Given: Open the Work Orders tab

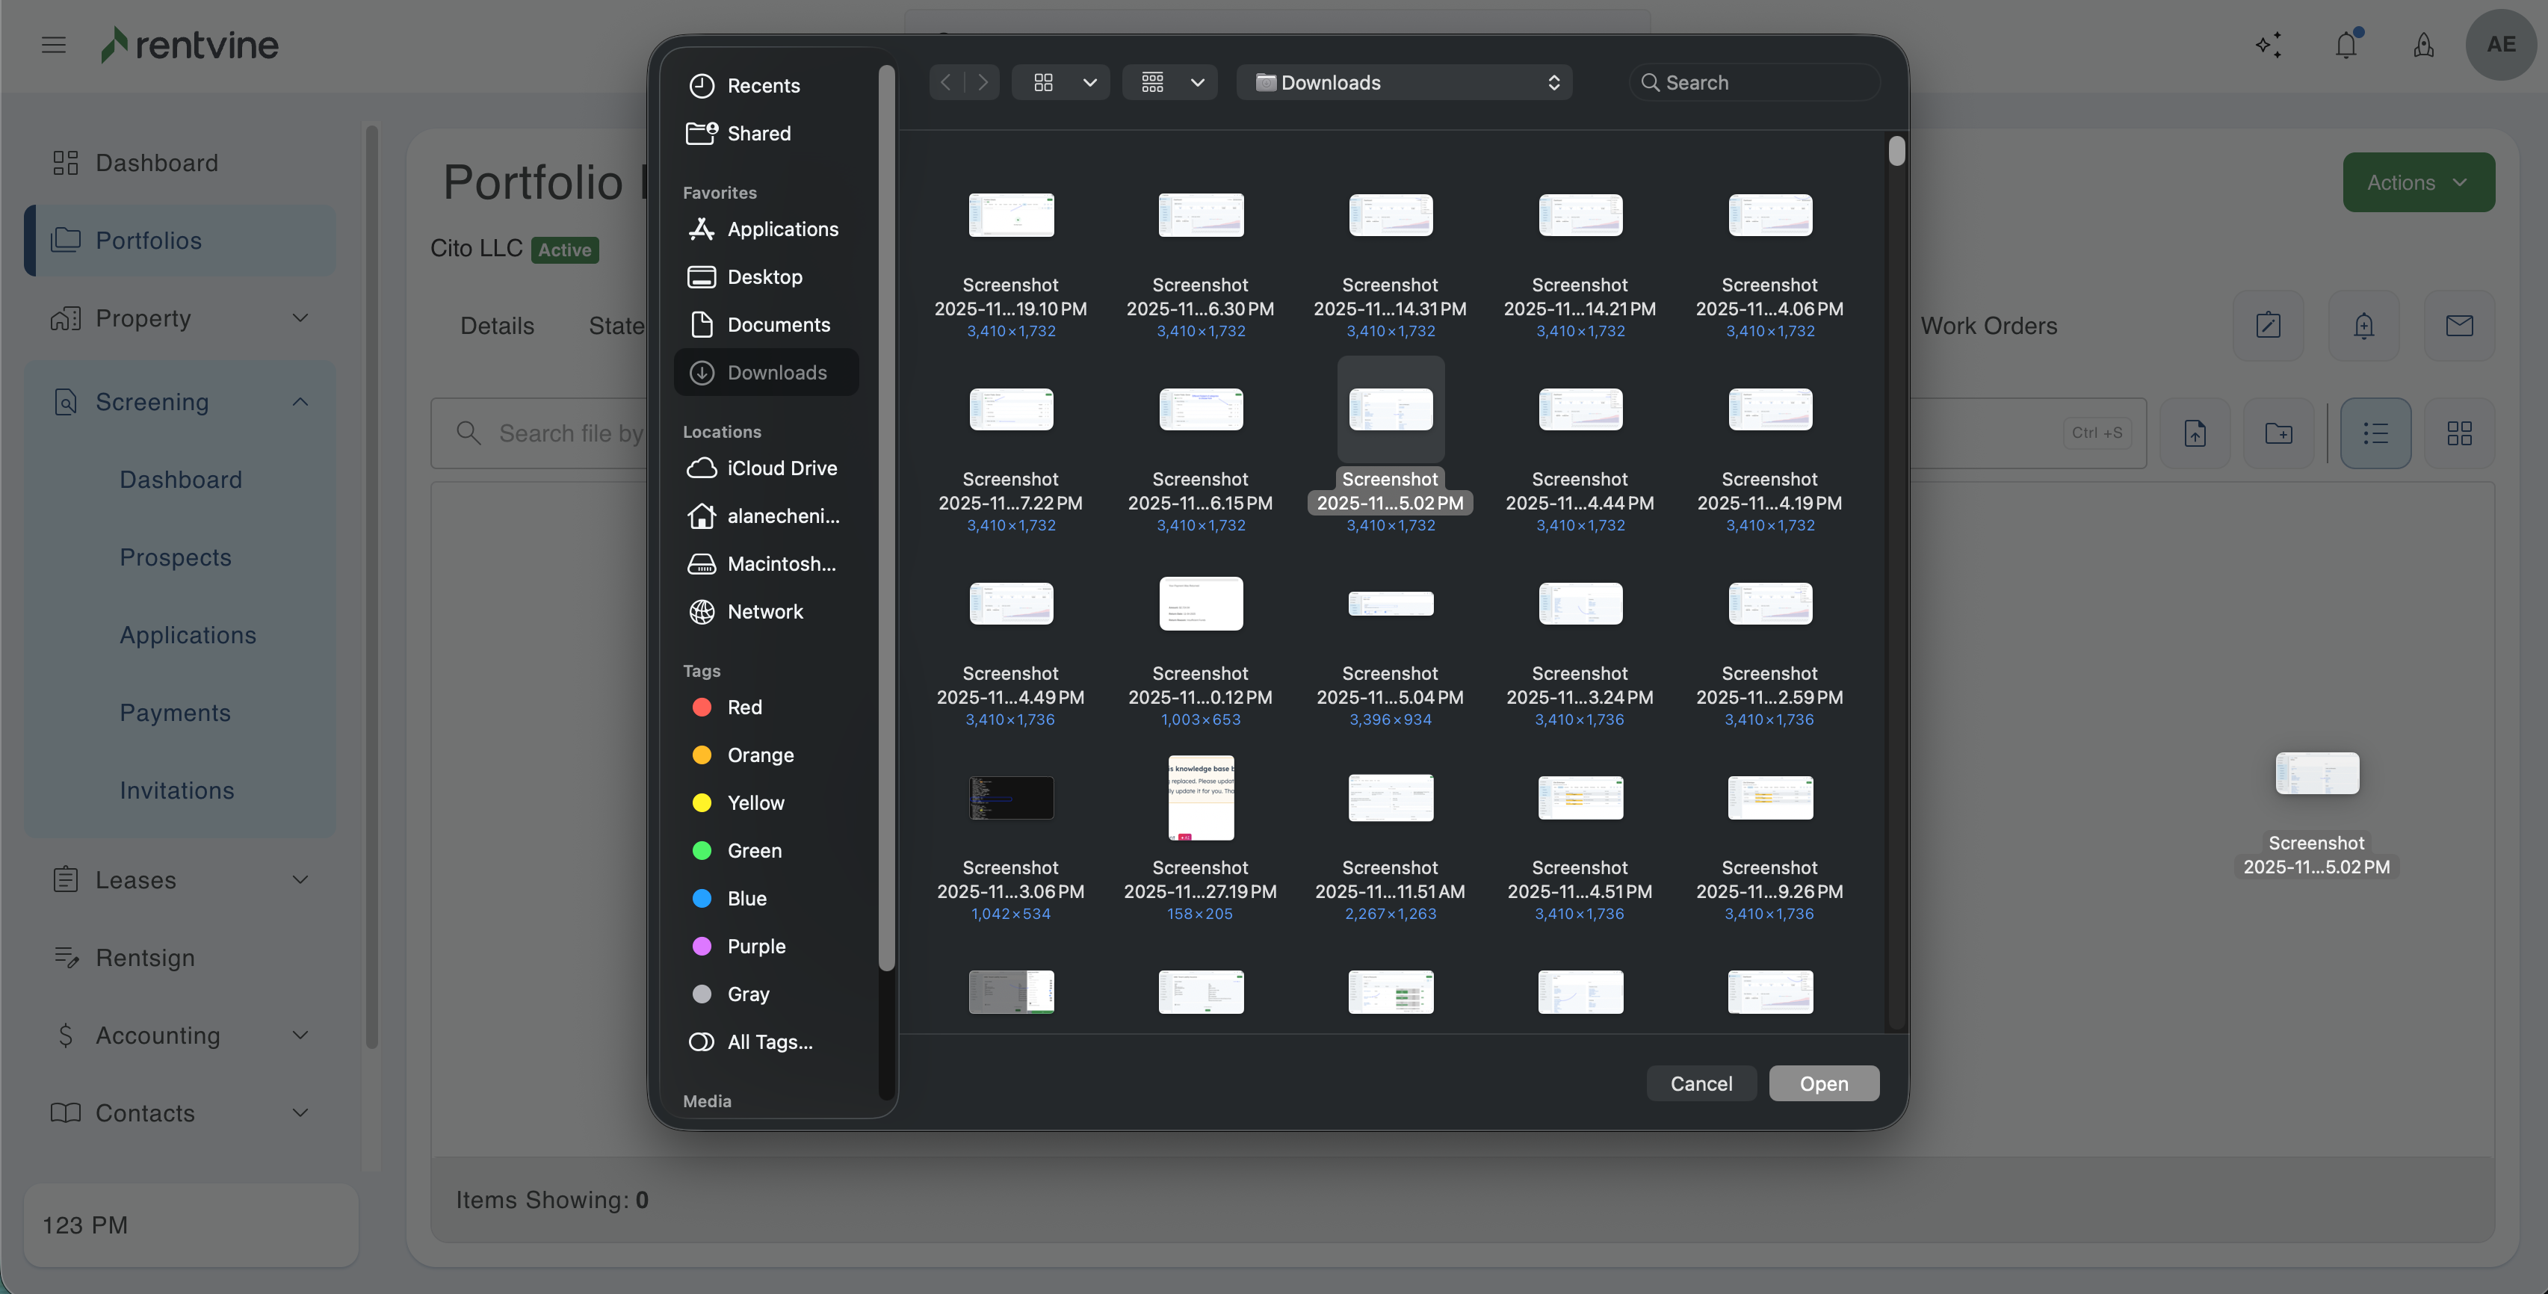Looking at the screenshot, I should click(x=1988, y=326).
